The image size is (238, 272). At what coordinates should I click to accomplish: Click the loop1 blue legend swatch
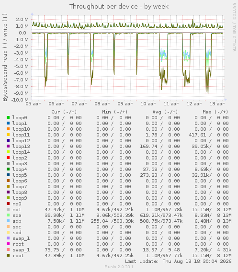point(8,123)
